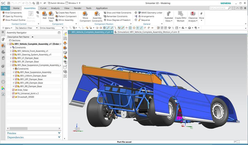Switch to the Home ribbon tab
Screen dimensions: 248x145
[16, 8]
